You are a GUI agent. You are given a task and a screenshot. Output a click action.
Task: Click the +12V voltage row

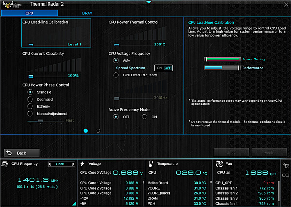click(109, 198)
